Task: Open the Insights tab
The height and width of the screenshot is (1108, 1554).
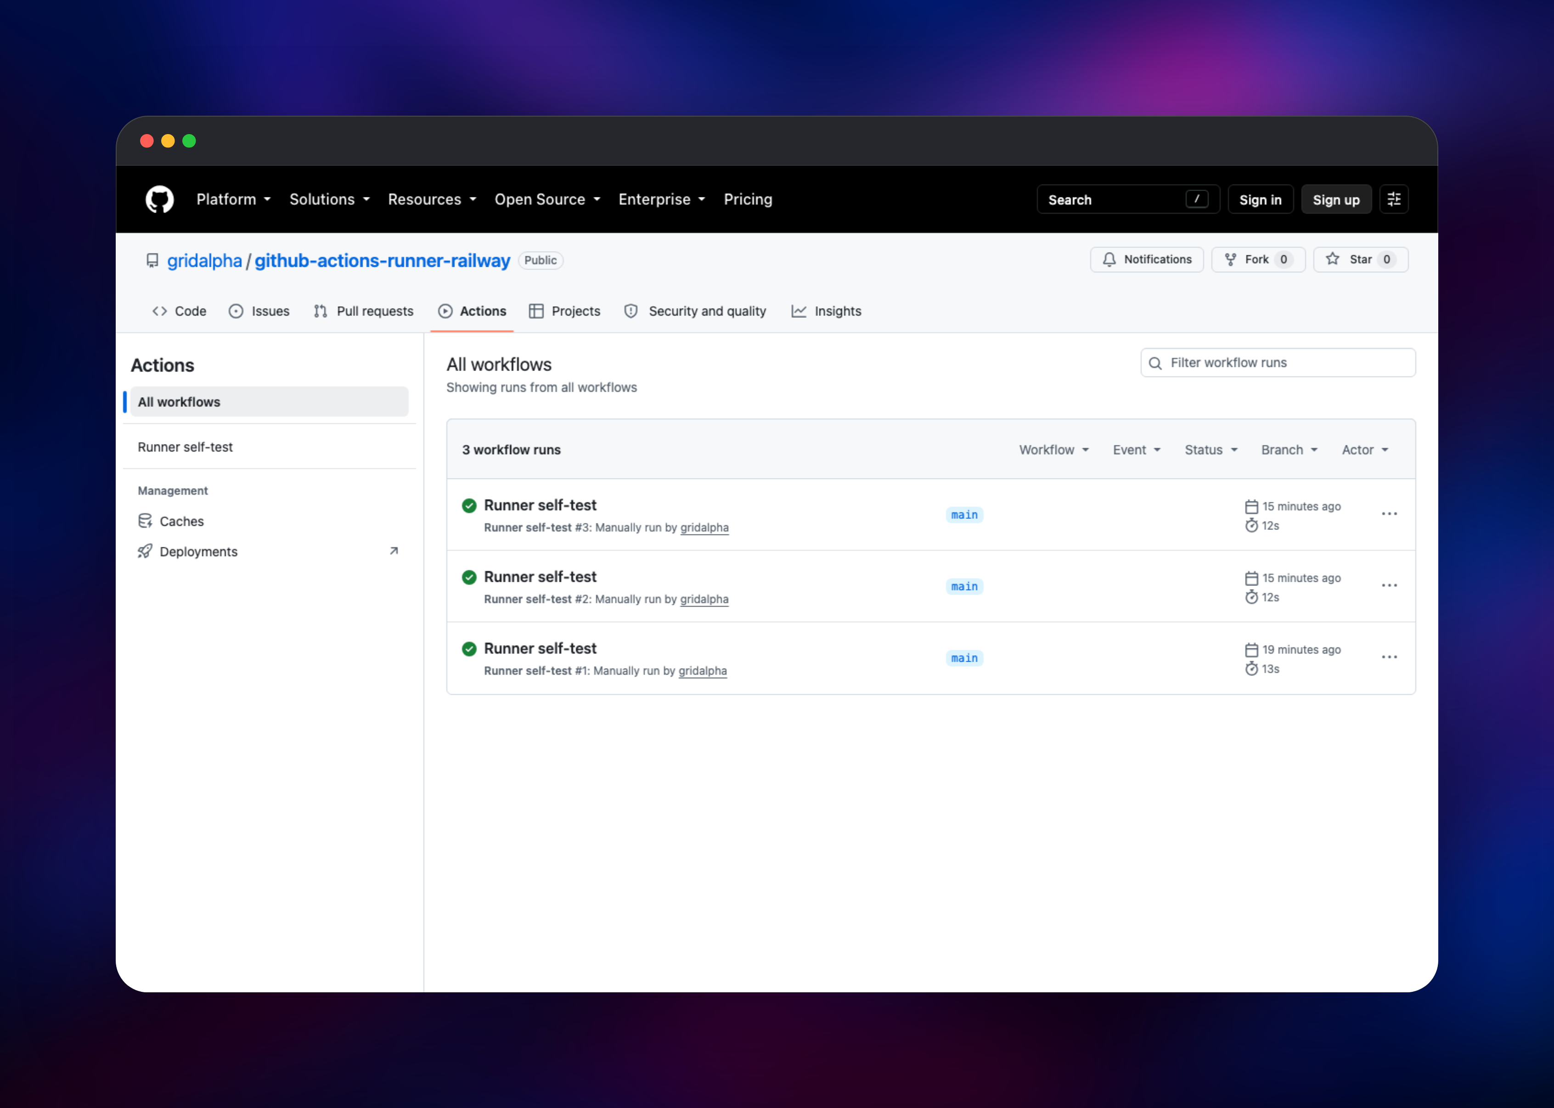Action: pyautogui.click(x=826, y=311)
